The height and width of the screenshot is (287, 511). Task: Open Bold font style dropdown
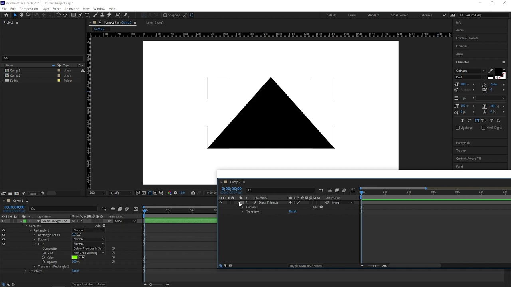pyautogui.click(x=471, y=77)
